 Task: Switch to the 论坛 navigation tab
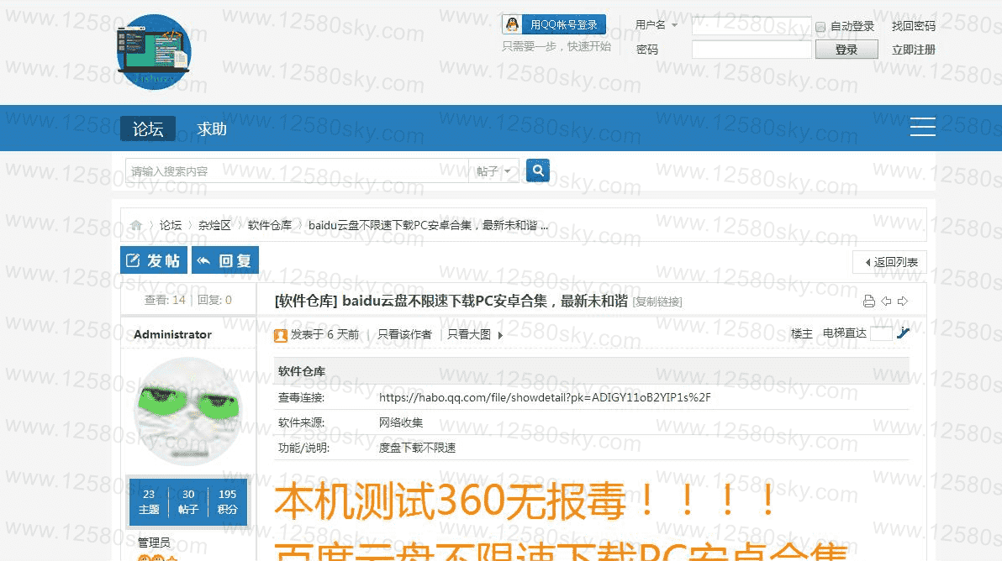click(x=148, y=129)
